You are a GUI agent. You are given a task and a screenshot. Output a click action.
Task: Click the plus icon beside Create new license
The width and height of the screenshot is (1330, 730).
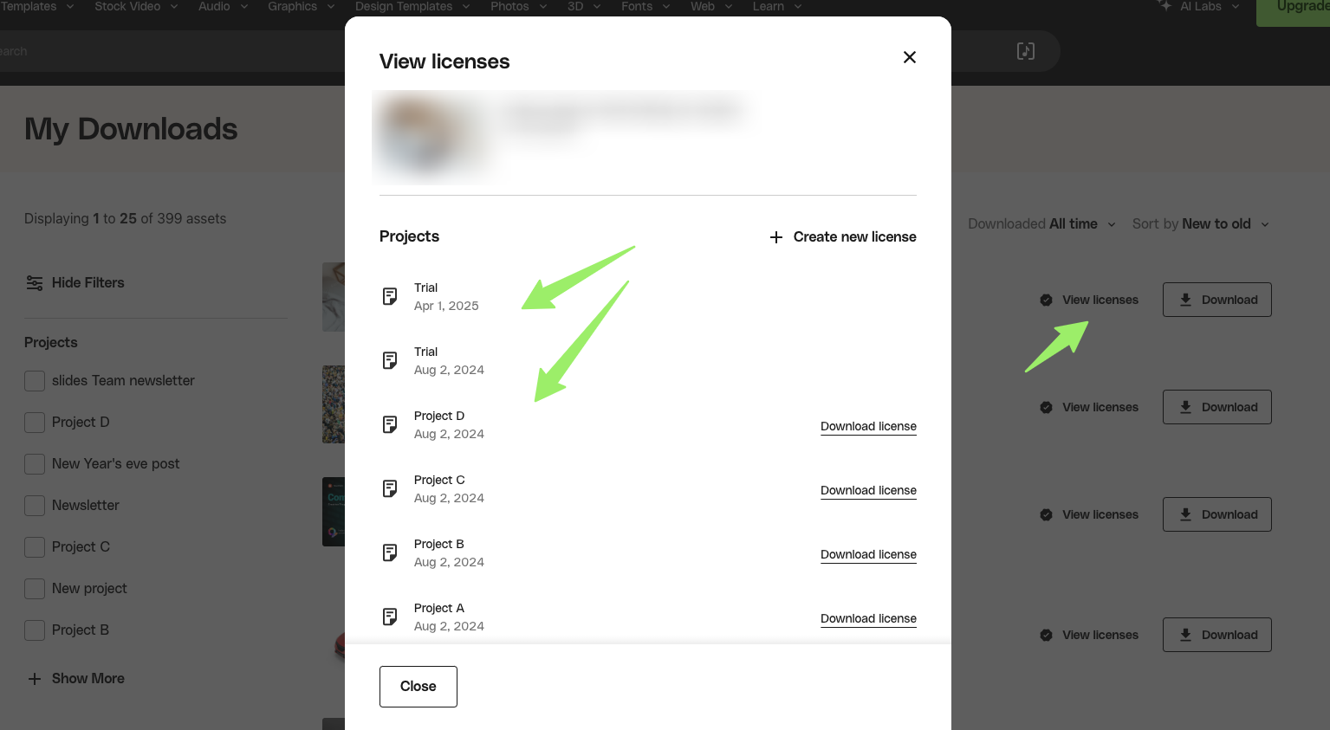pos(776,237)
